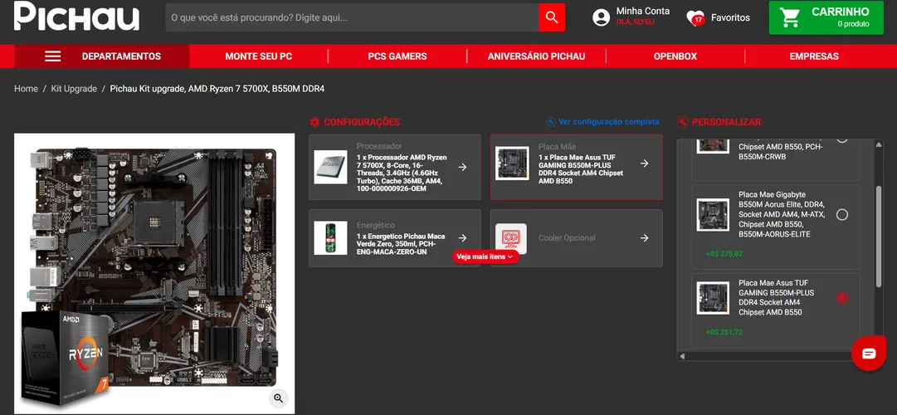Click the shopping cart icon
The height and width of the screenshot is (415, 897).
(x=789, y=17)
